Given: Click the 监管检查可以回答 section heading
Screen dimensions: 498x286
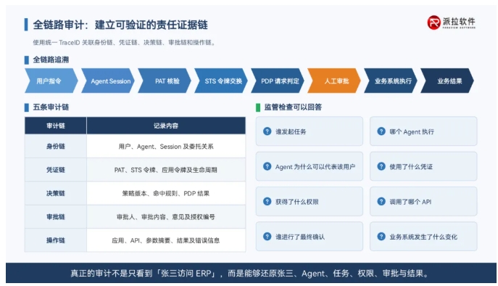Looking at the screenshot, I should click(x=293, y=107).
